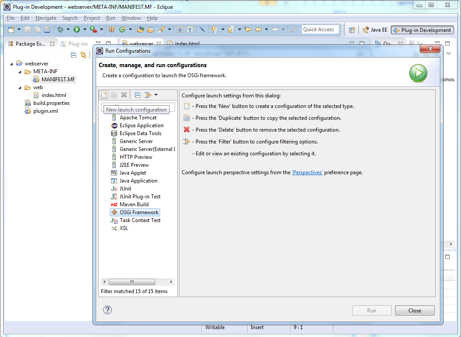Select J2EE Preview launch type

[130, 165]
